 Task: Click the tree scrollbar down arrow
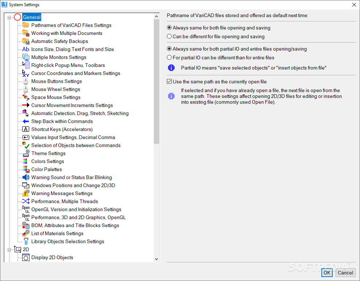click(x=156, y=259)
